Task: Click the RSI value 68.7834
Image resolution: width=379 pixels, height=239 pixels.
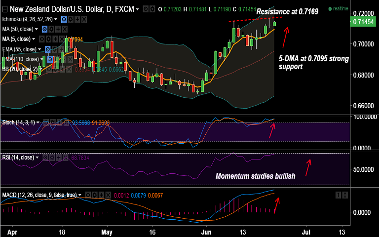Action: pyautogui.click(x=80, y=158)
